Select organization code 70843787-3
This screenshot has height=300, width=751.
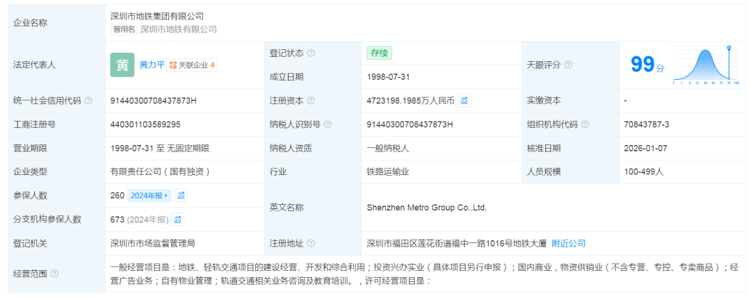tap(647, 125)
